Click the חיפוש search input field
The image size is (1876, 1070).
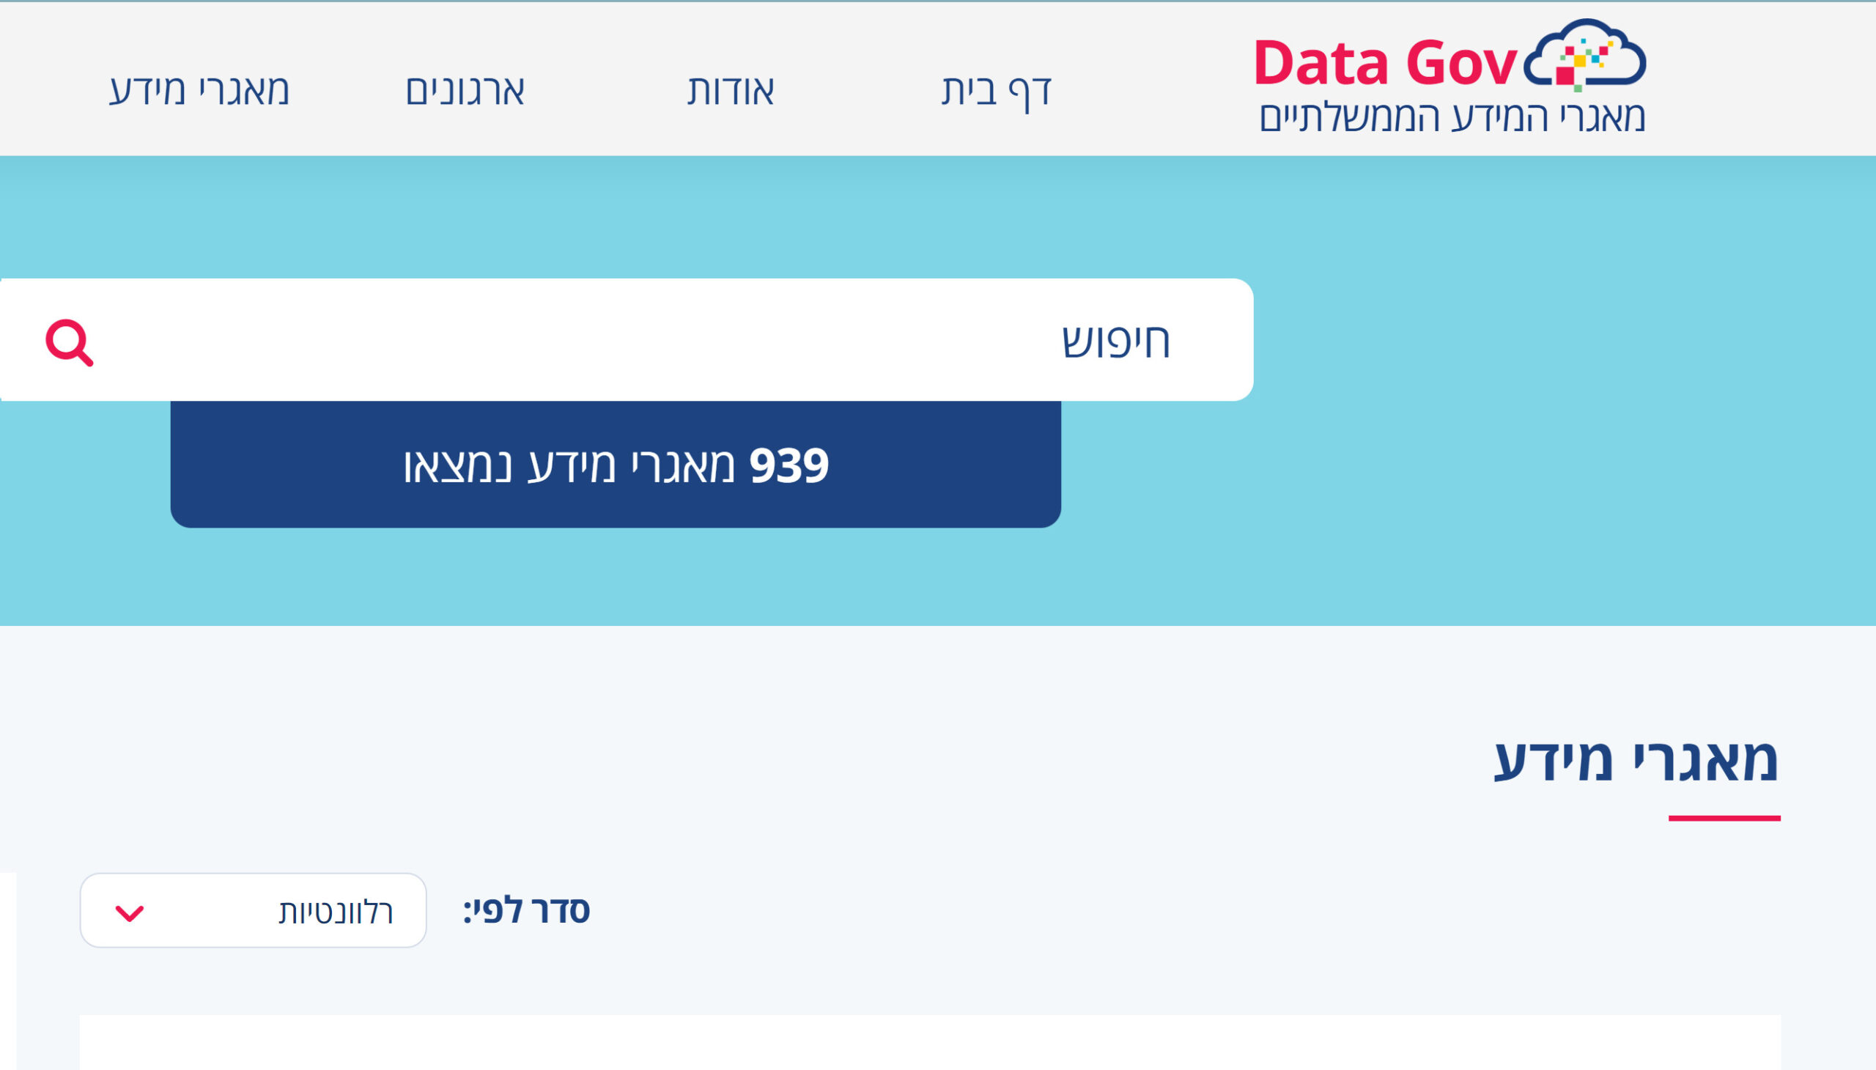click(626, 339)
